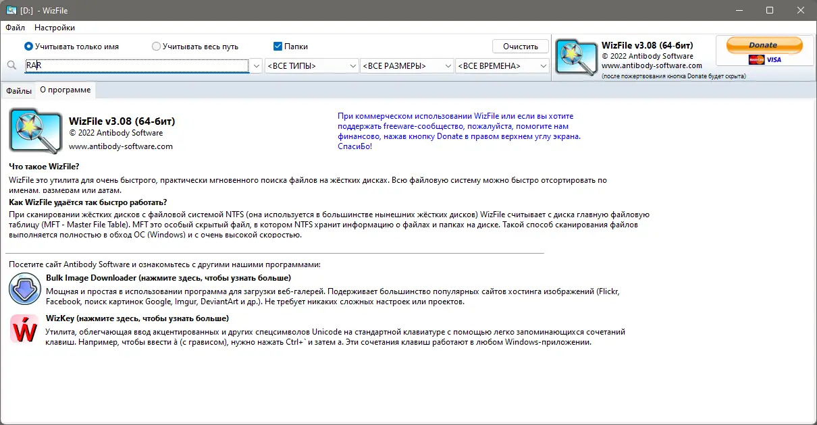Viewport: 817px width, 425px height.
Task: Select the match entire path radio button
Action: 156,47
